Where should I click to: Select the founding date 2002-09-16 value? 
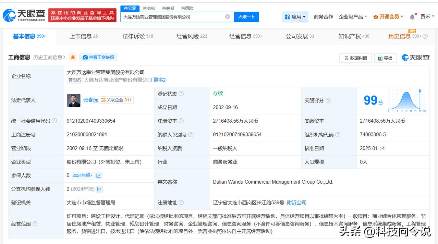coord(225,107)
